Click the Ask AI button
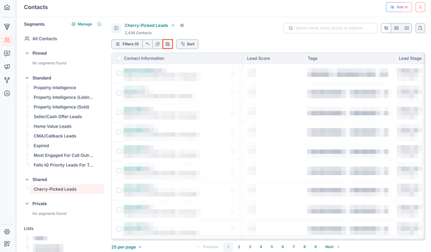Image resolution: width=431 pixels, height=252 pixels. [399, 7]
